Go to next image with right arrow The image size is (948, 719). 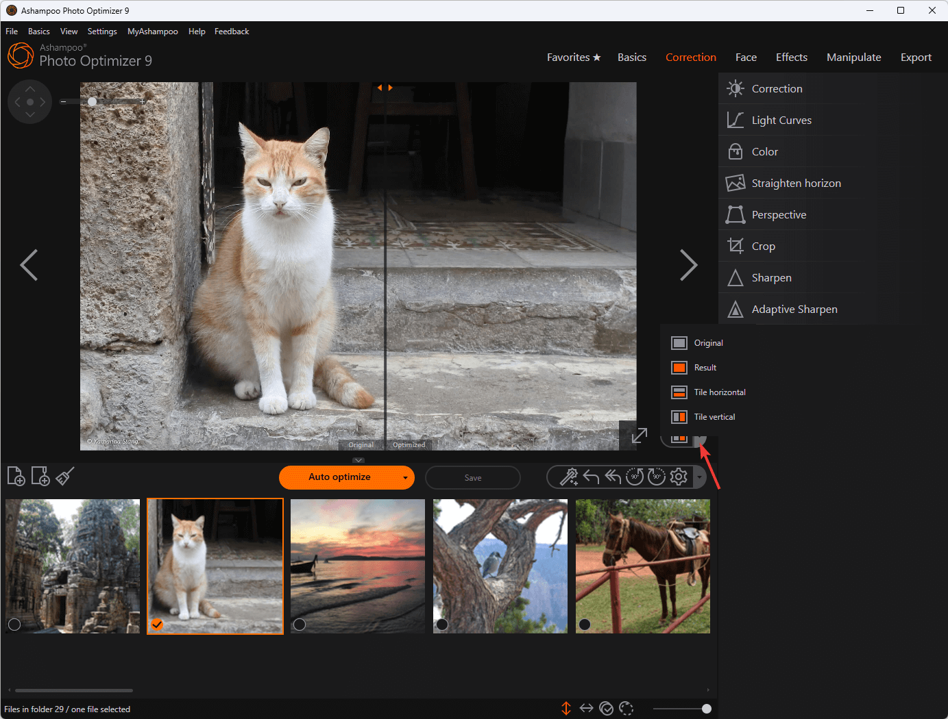[x=688, y=265]
